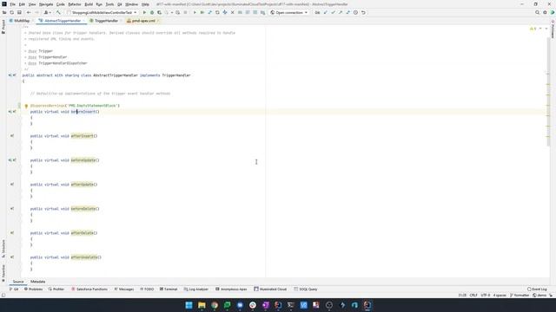The height and width of the screenshot is (312, 556).
Task: Open the Event Log
Action: coord(537,289)
